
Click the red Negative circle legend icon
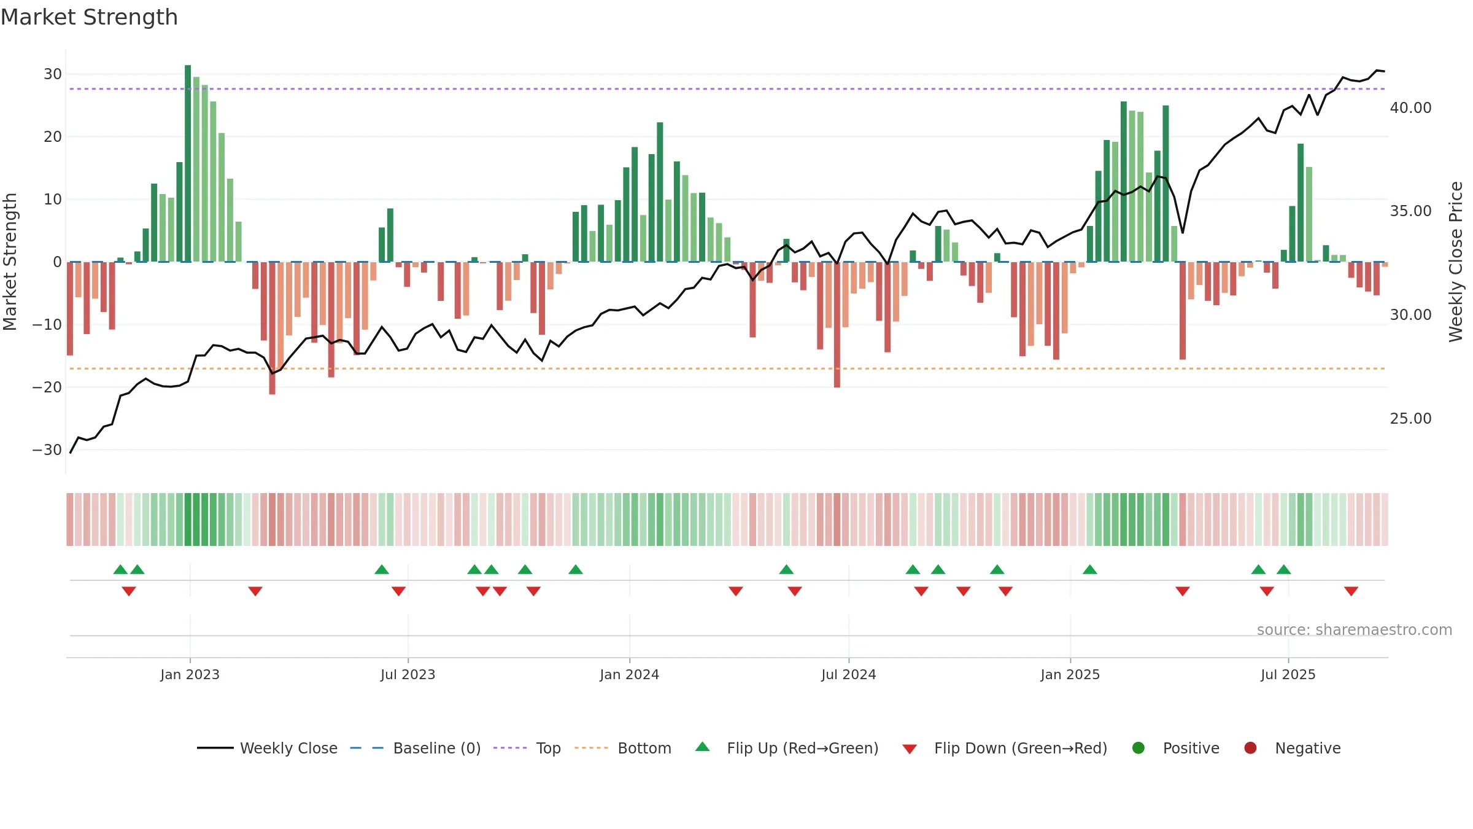(x=1250, y=748)
